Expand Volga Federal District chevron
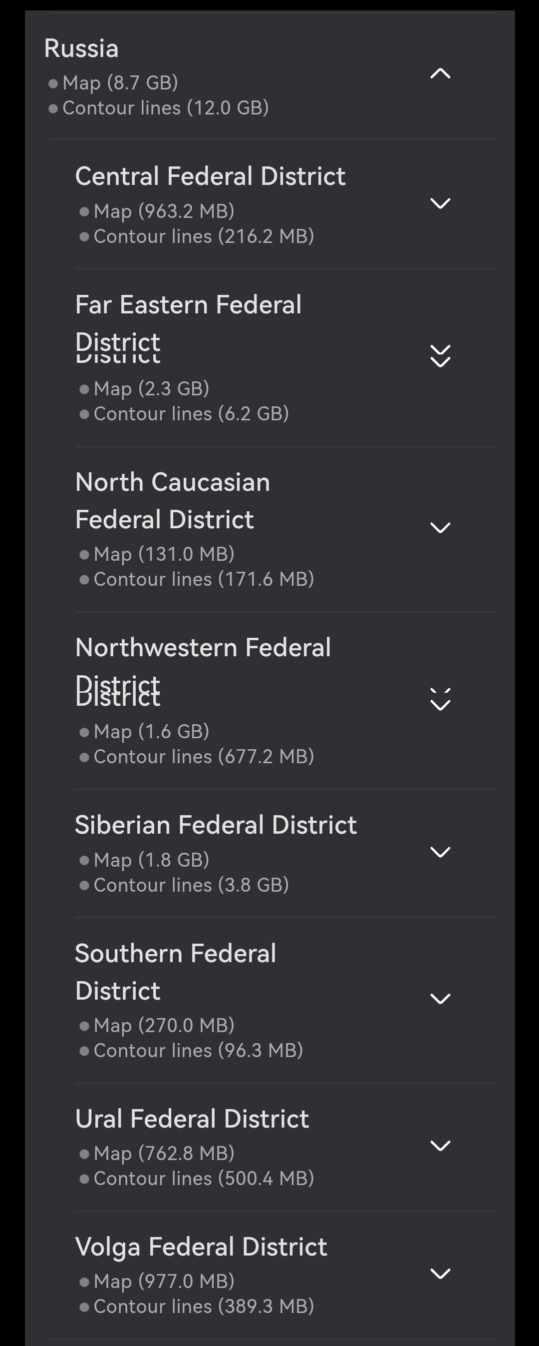 tap(440, 1274)
